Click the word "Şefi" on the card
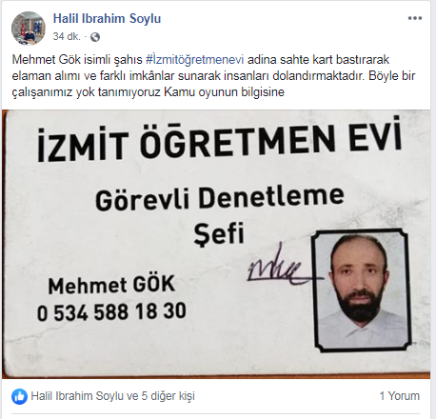436x419 pixels. pos(219,234)
